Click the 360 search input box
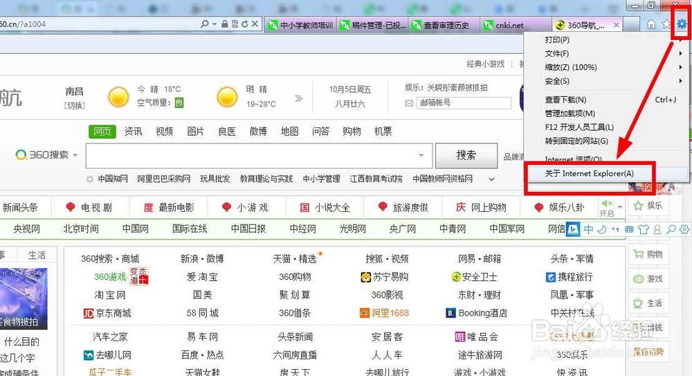The width and height of the screenshot is (692, 376). point(259,156)
